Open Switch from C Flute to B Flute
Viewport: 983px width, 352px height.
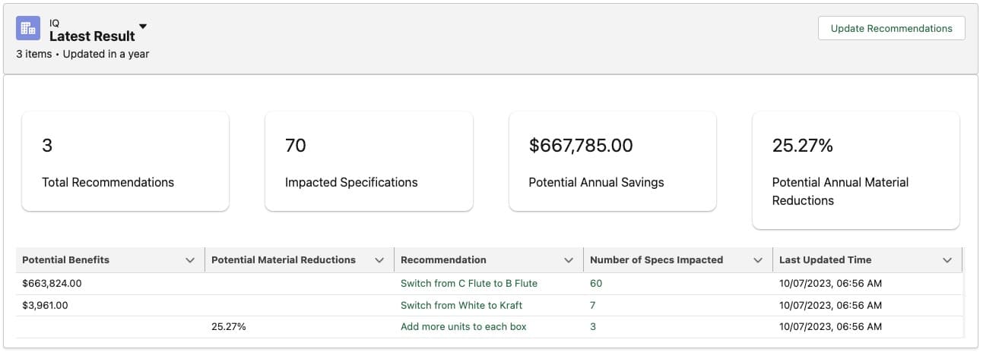coord(468,284)
